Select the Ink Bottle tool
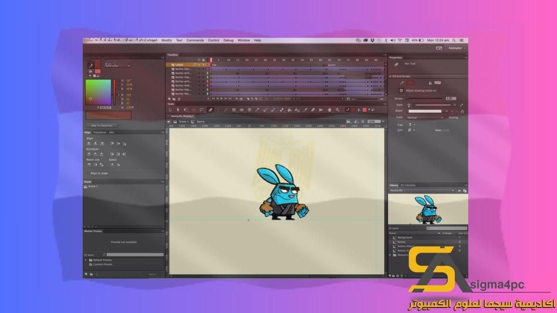Screen dimensions: 557x313 297,110
